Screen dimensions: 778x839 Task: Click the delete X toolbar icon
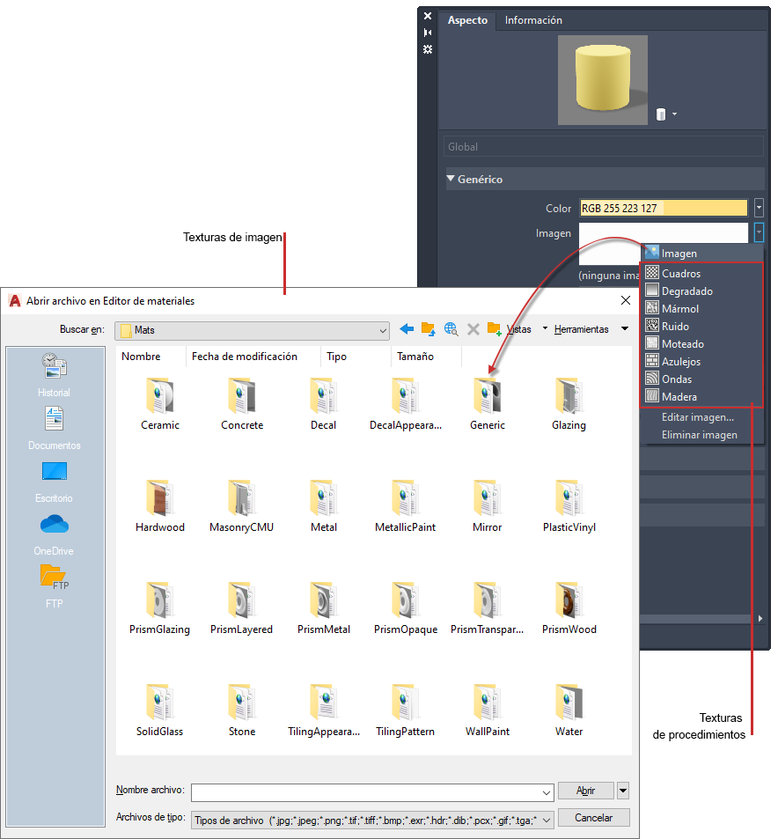coord(473,329)
